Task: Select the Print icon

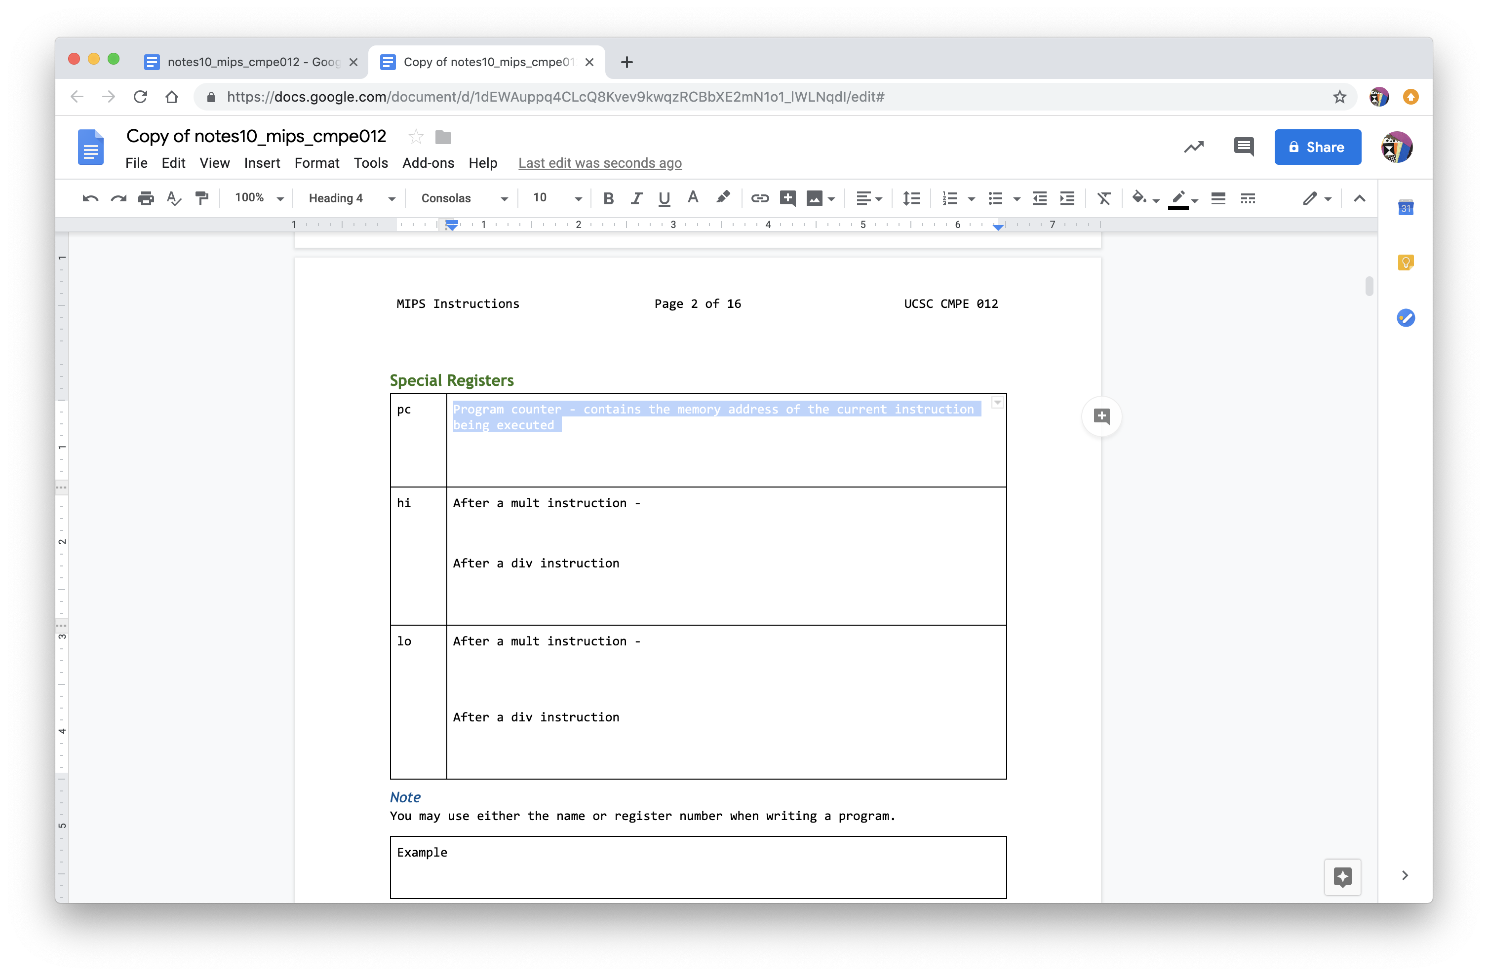Action: (x=146, y=198)
